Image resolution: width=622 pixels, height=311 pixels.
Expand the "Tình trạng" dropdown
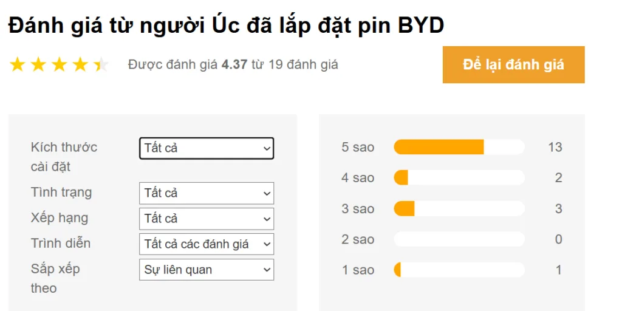pyautogui.click(x=207, y=193)
